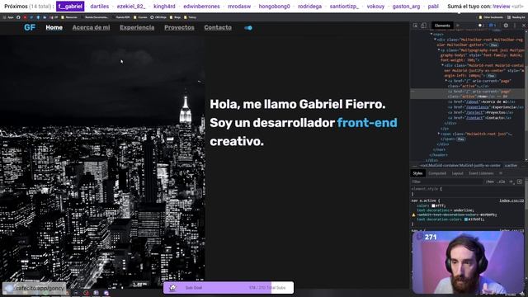Click the home icon on Sub Goal bar
The width and height of the screenshot is (528, 297).
tap(172, 288)
